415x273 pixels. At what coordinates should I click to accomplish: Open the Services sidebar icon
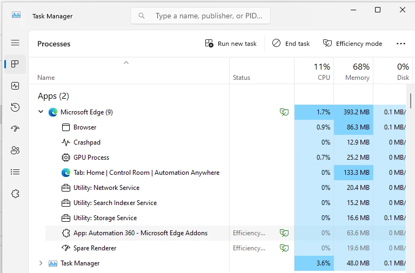(x=15, y=194)
